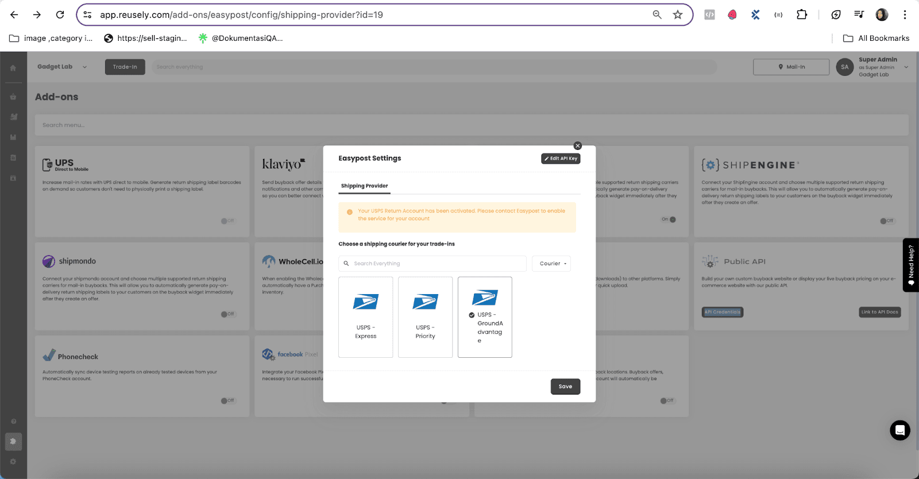The image size is (919, 479).
Task: Click the Phonecheck checkmark logo
Action: [x=49, y=356]
